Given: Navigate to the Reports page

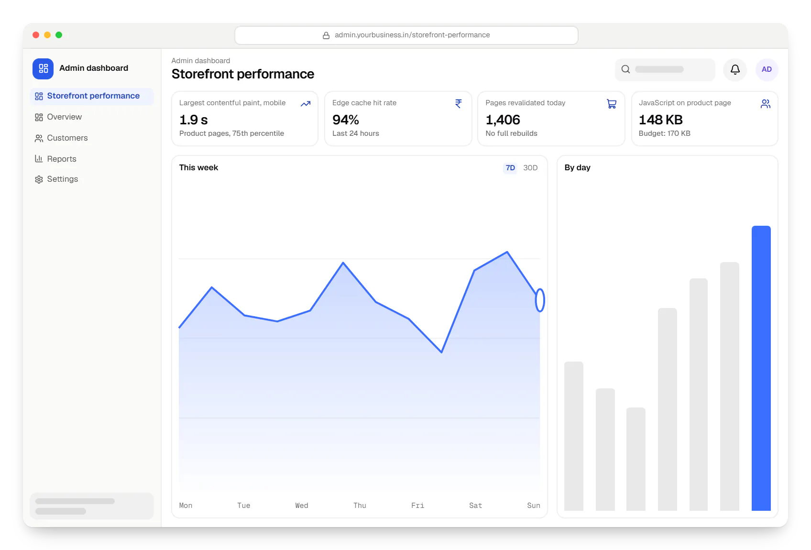Looking at the screenshot, I should (92, 159).
